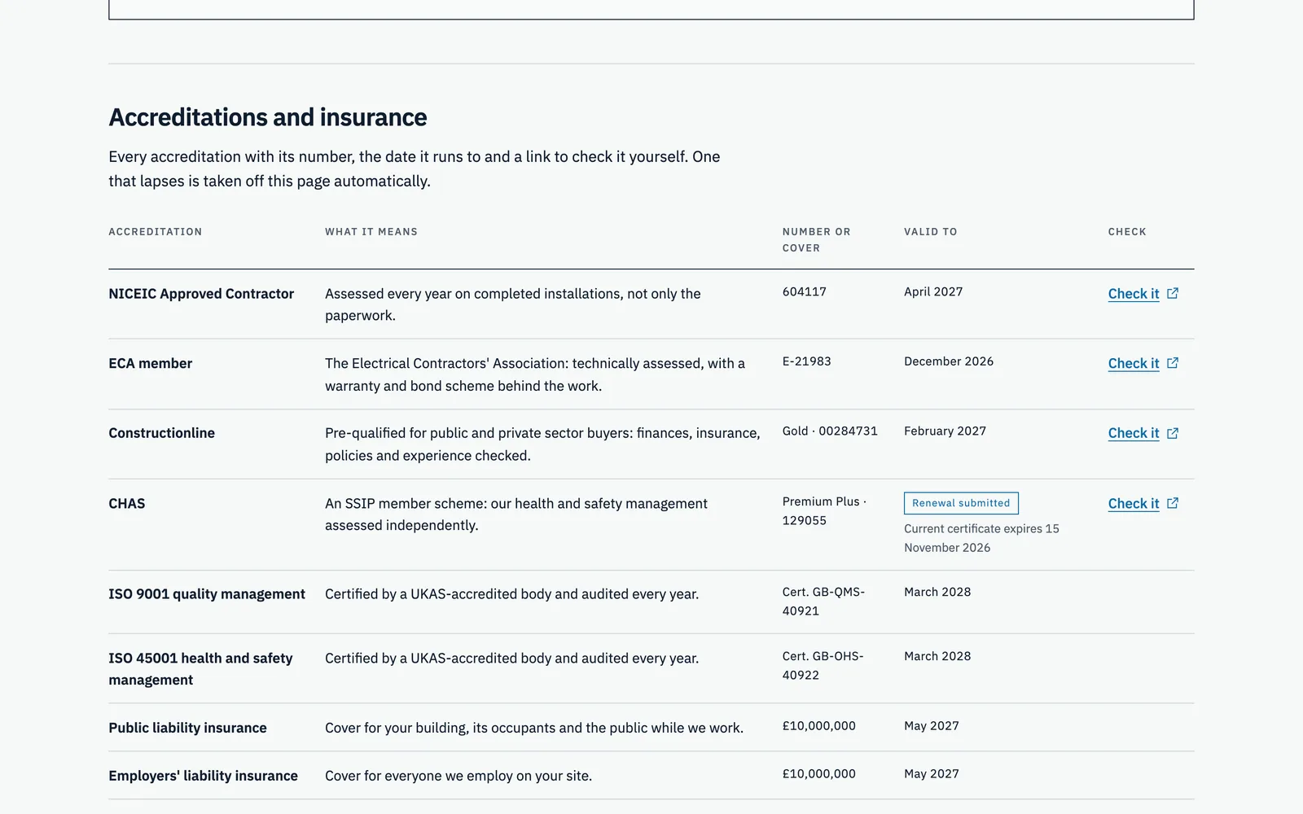Click the external-link icon in Constructionline row
1303x814 pixels.
(1173, 433)
